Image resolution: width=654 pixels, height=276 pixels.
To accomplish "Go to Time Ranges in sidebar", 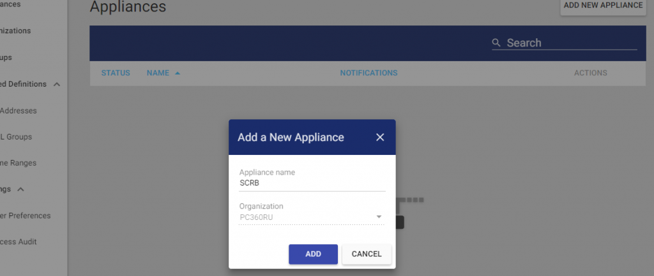I will click(18, 163).
